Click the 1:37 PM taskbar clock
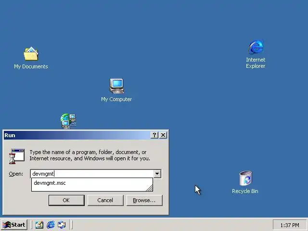308x231 pixels. pos(290,225)
